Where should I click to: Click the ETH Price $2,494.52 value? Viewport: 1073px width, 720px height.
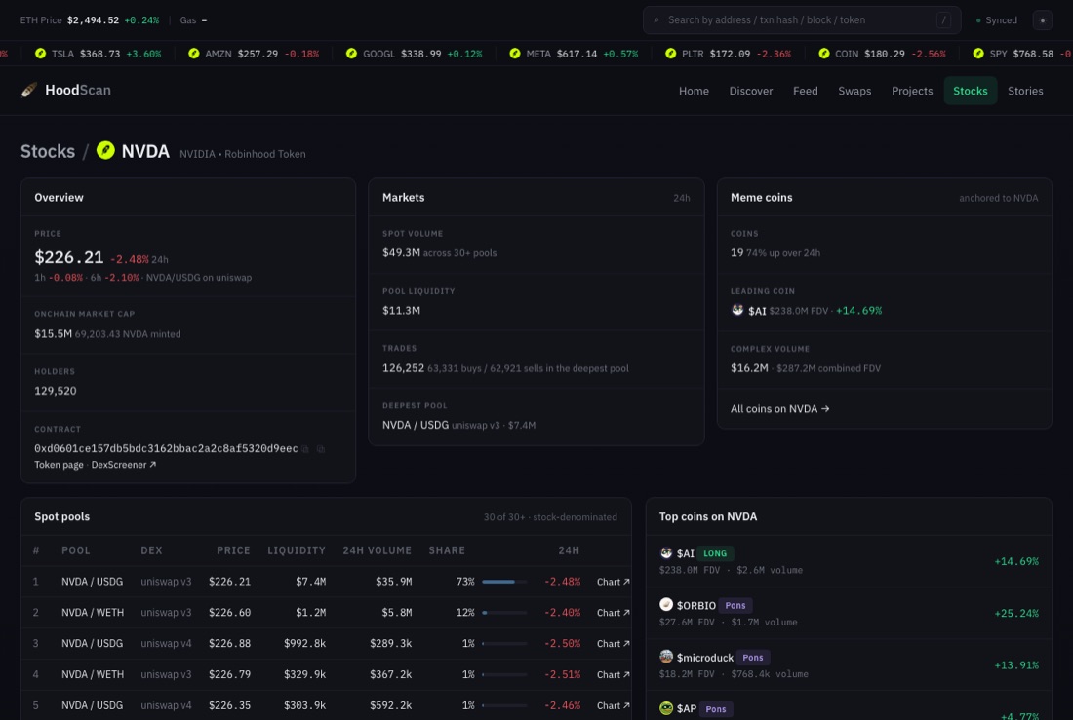[x=93, y=20]
